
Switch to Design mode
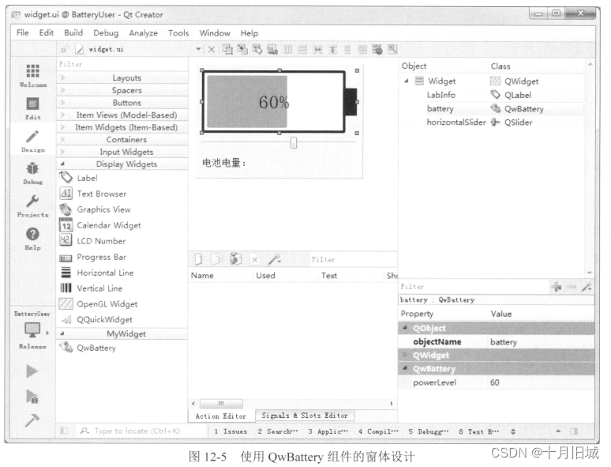tap(32, 141)
